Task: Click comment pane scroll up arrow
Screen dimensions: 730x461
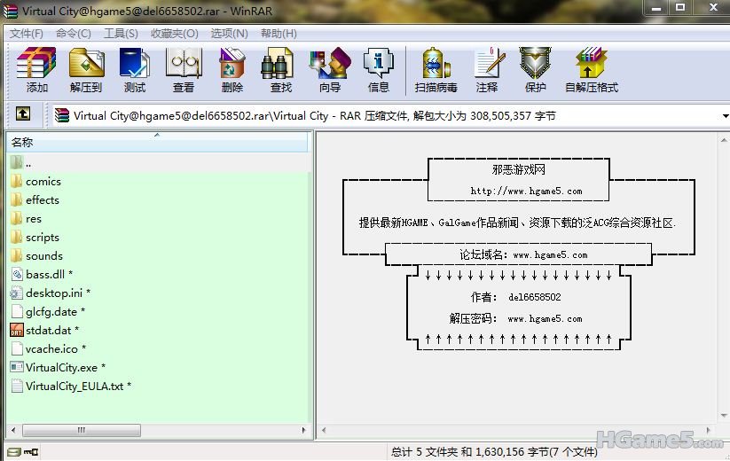Action: click(x=724, y=139)
